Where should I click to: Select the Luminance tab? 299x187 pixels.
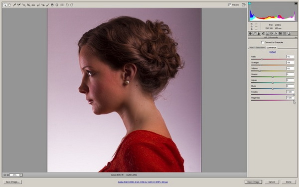point(271,47)
